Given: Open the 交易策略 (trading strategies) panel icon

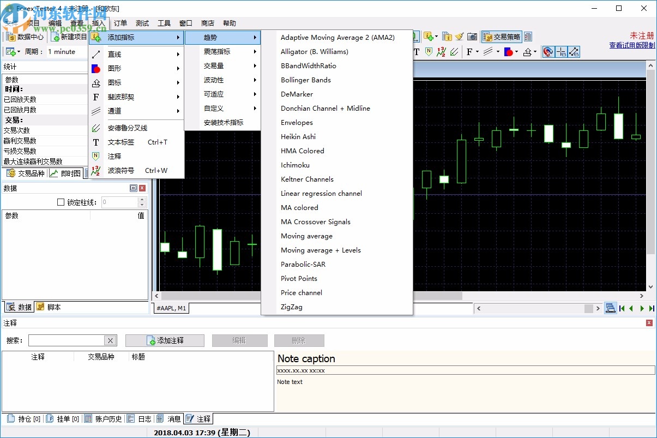Looking at the screenshot, I should [x=501, y=37].
